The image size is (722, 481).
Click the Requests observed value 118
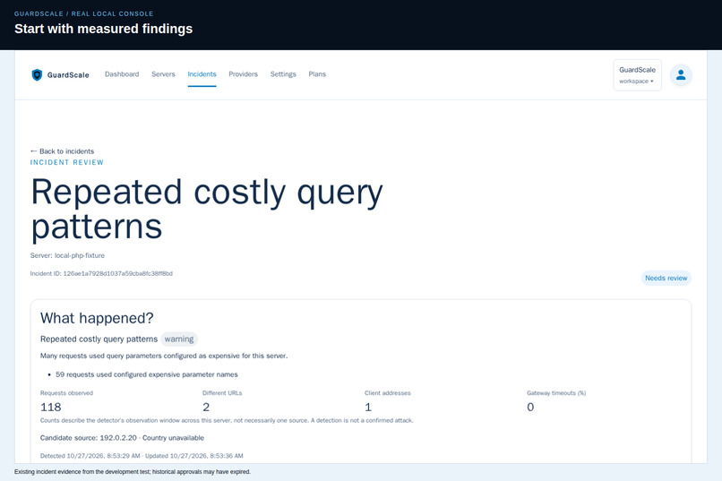51,407
